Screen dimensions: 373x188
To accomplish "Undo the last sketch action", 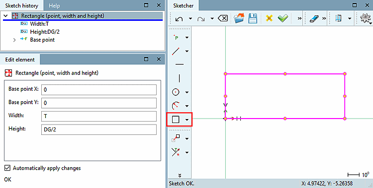I will pos(179,18).
